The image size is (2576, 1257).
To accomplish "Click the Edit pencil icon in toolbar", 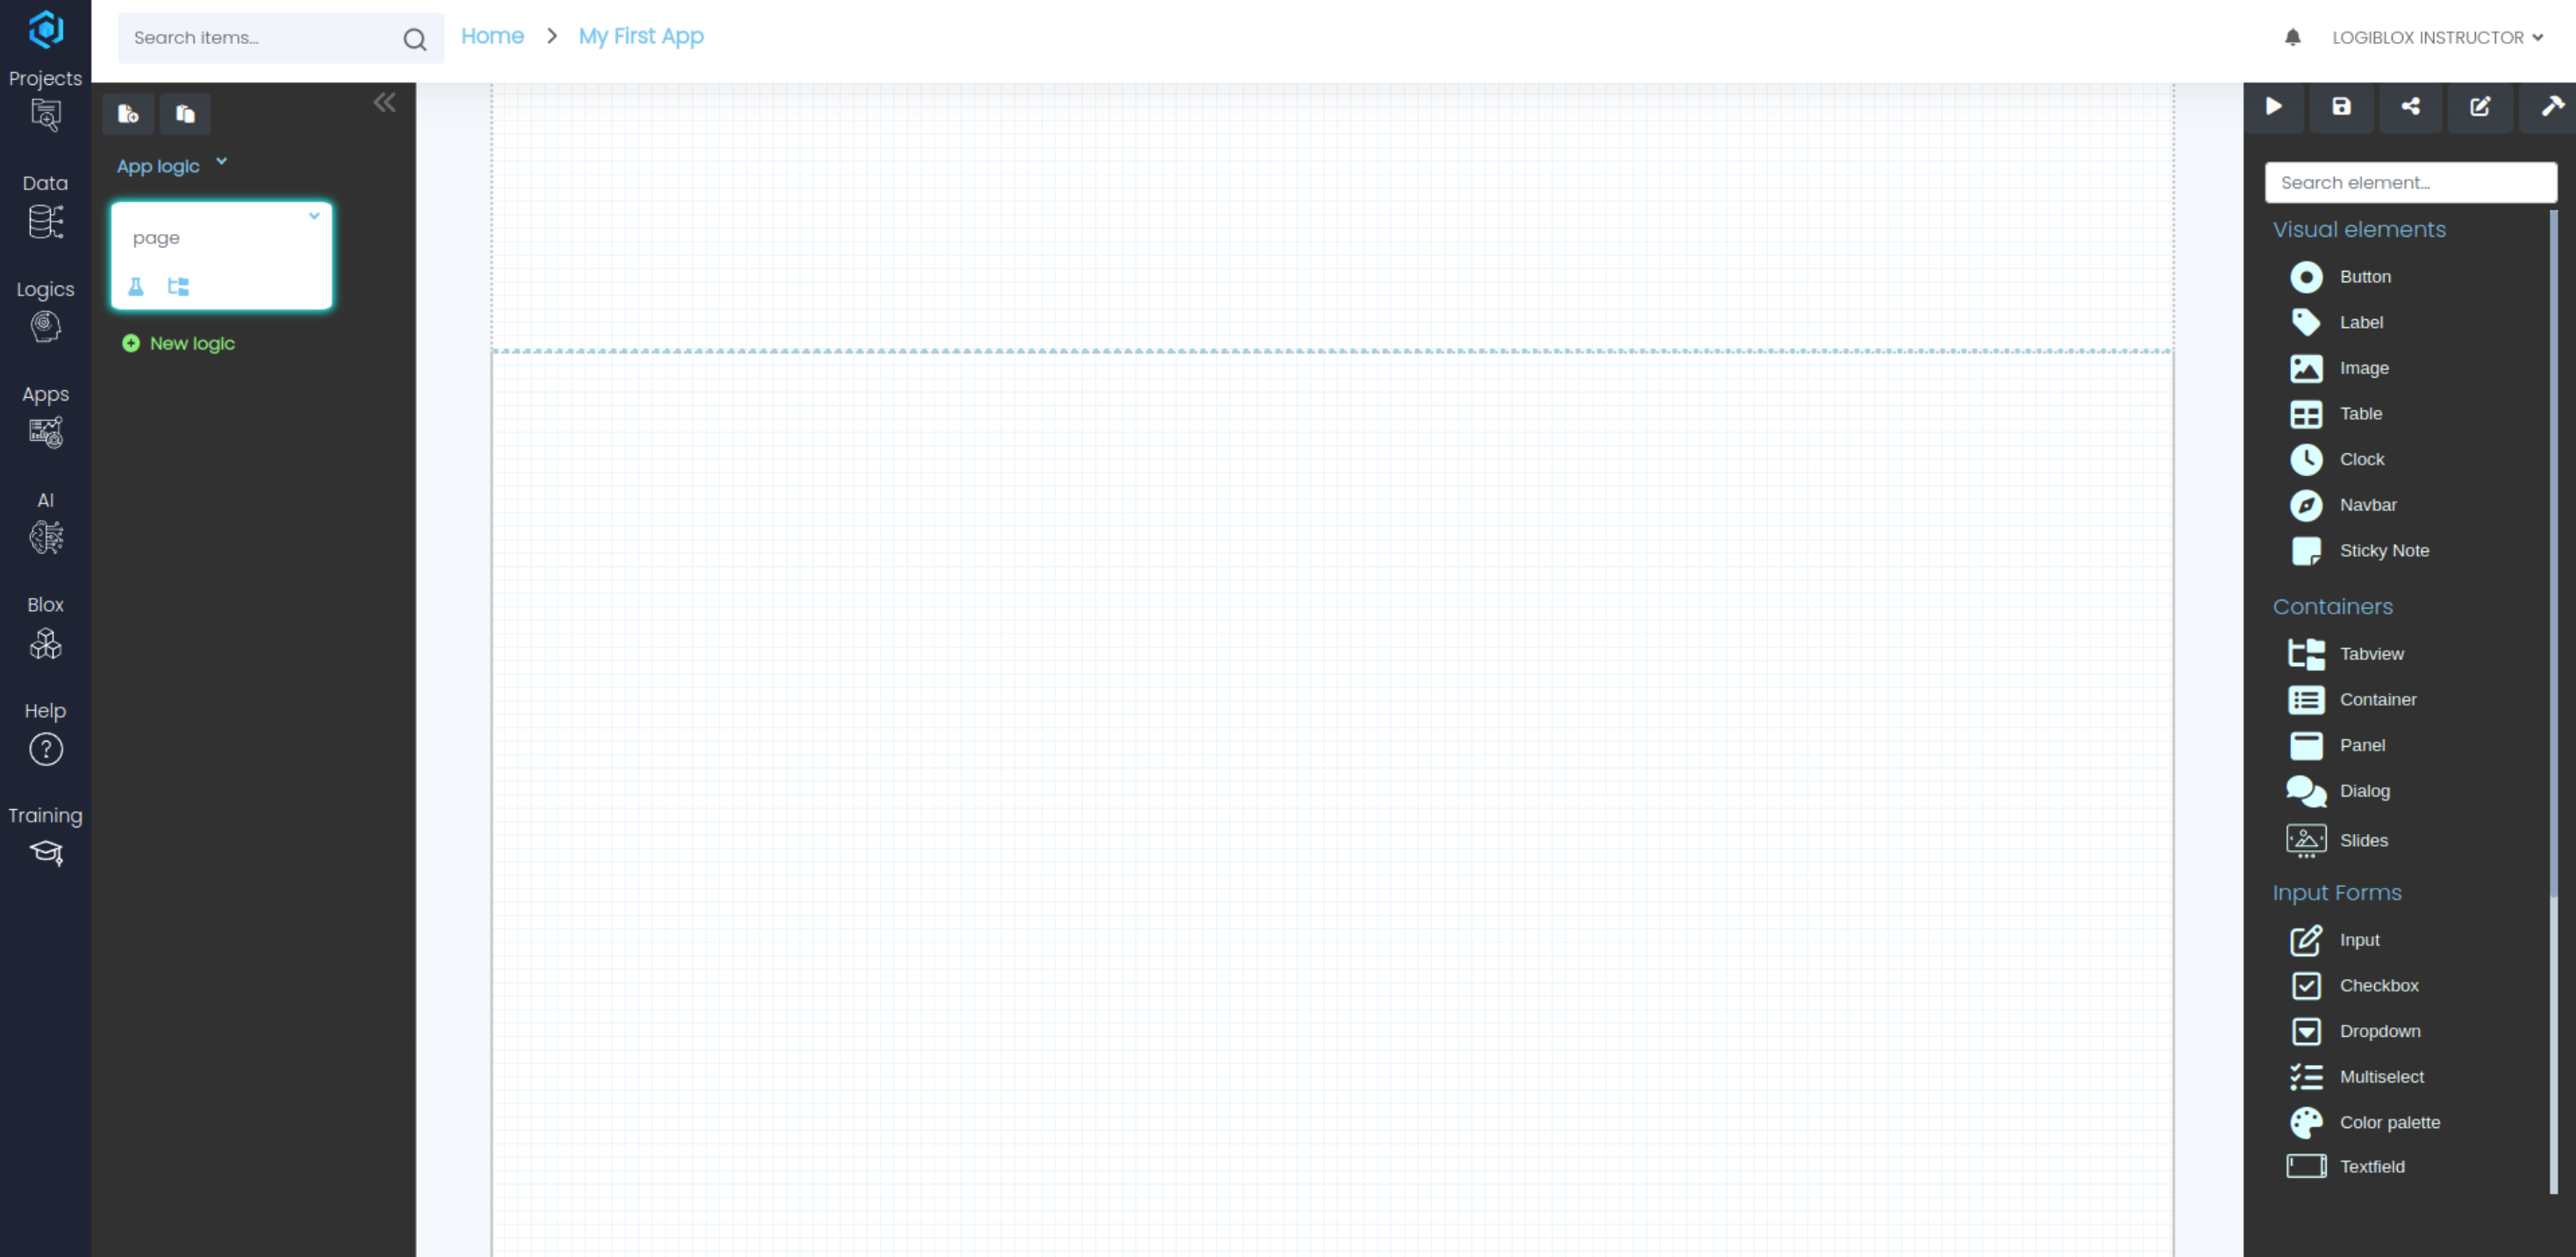I will 2480,107.
